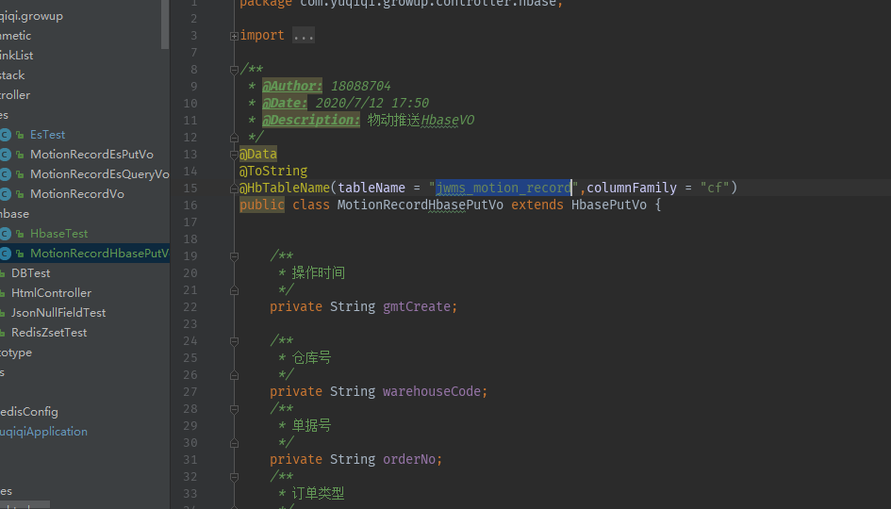Click the DBTest file lock icon
The image size is (891, 509).
[2, 273]
